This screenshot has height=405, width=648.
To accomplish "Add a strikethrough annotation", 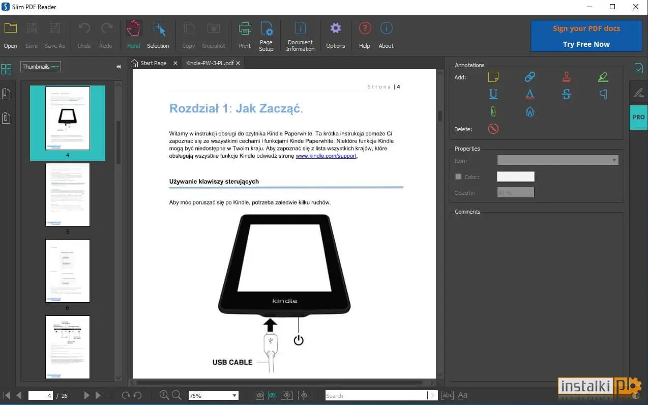I will coord(567,94).
